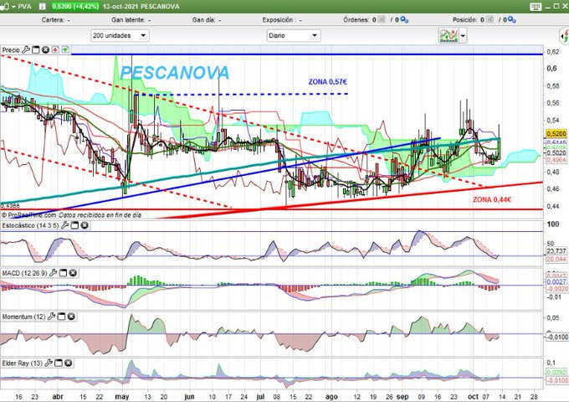Open MACD indicator settings wrench
Screen dimensions: 569x402
tap(53, 273)
